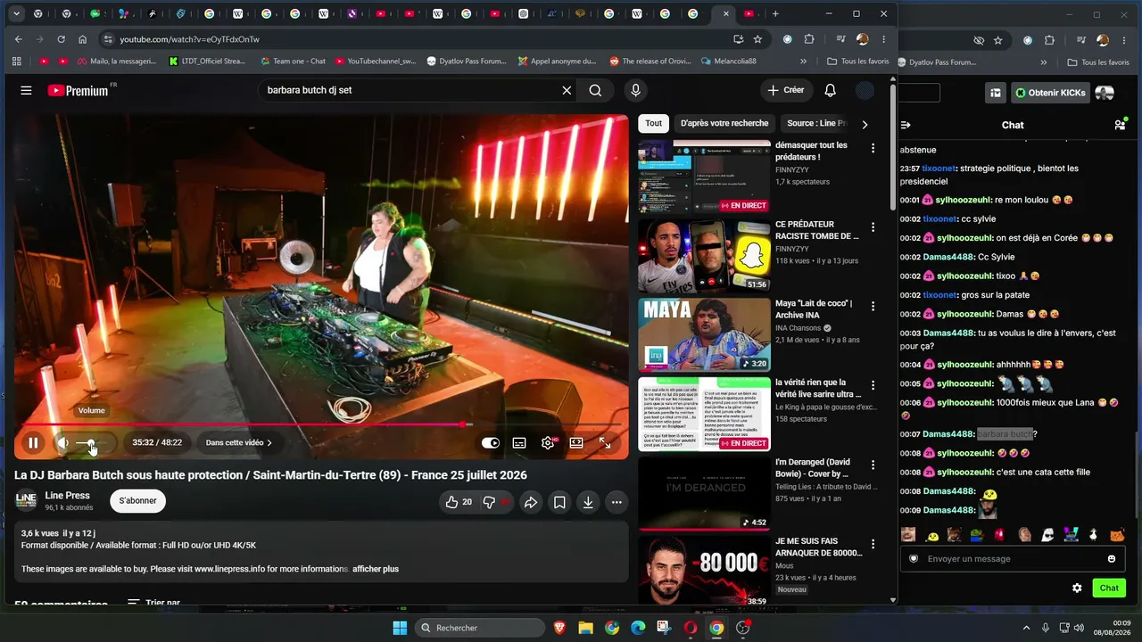Select the 'Tout' filter chip
Viewport: 1142px width, 642px height.
[654, 124]
